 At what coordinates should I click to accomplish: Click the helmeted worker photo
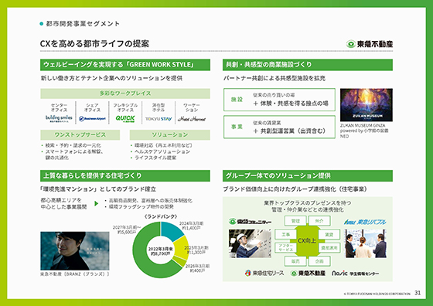[250, 243]
